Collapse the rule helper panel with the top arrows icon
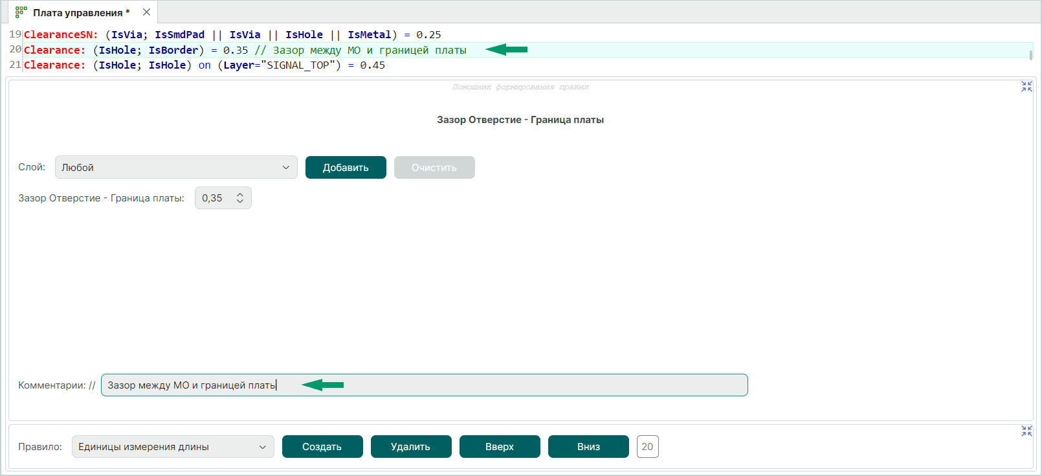Screen dimensions: 1042x476 click(x=1026, y=86)
